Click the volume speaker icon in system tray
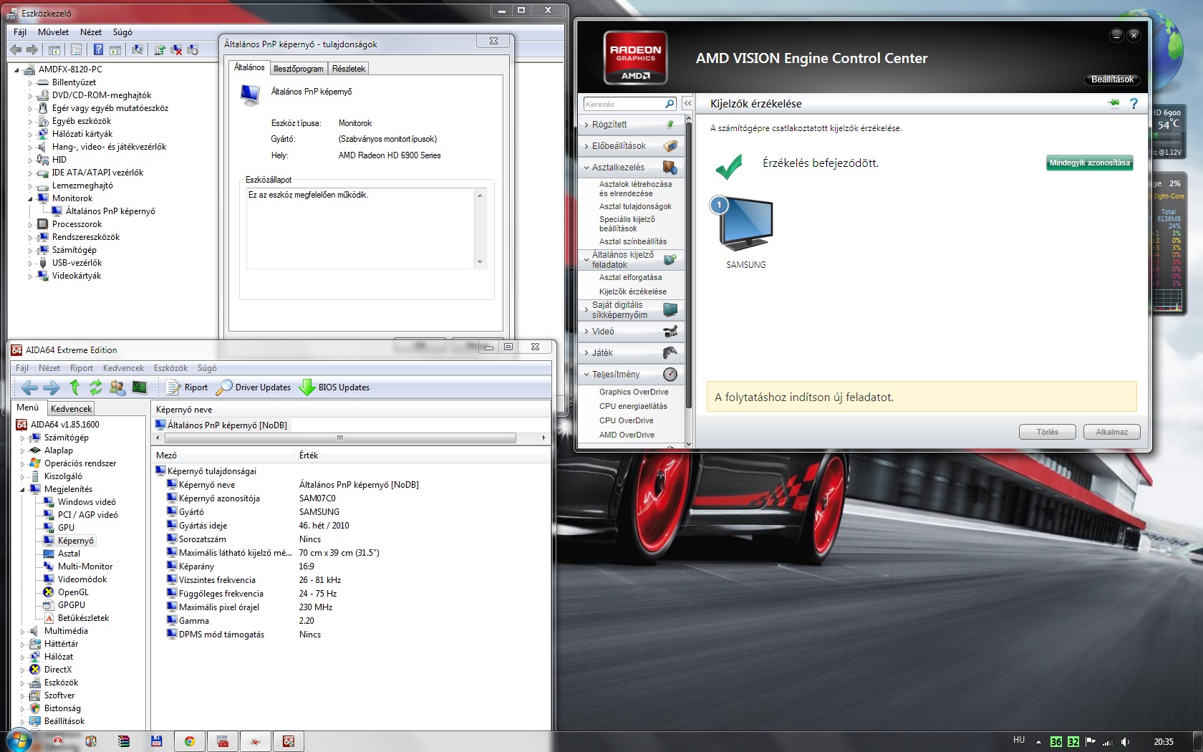This screenshot has width=1203, height=752. point(1126,742)
